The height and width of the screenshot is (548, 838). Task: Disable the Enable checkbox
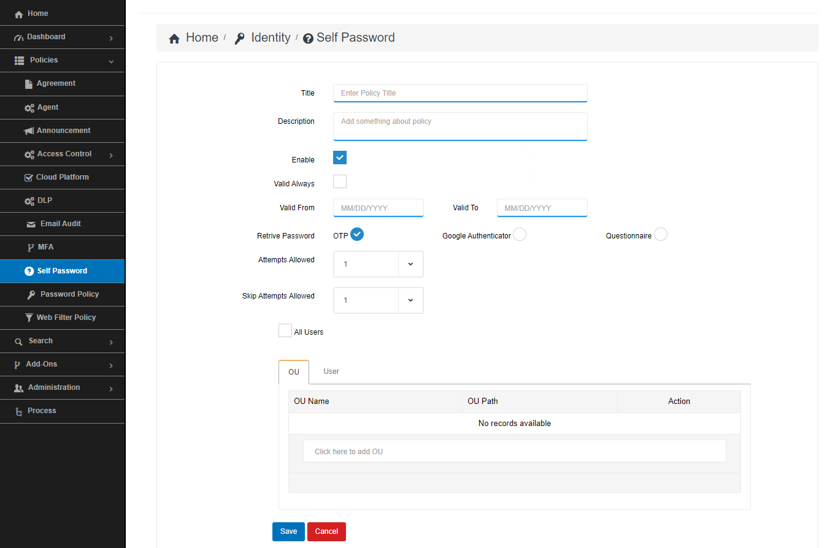click(339, 158)
